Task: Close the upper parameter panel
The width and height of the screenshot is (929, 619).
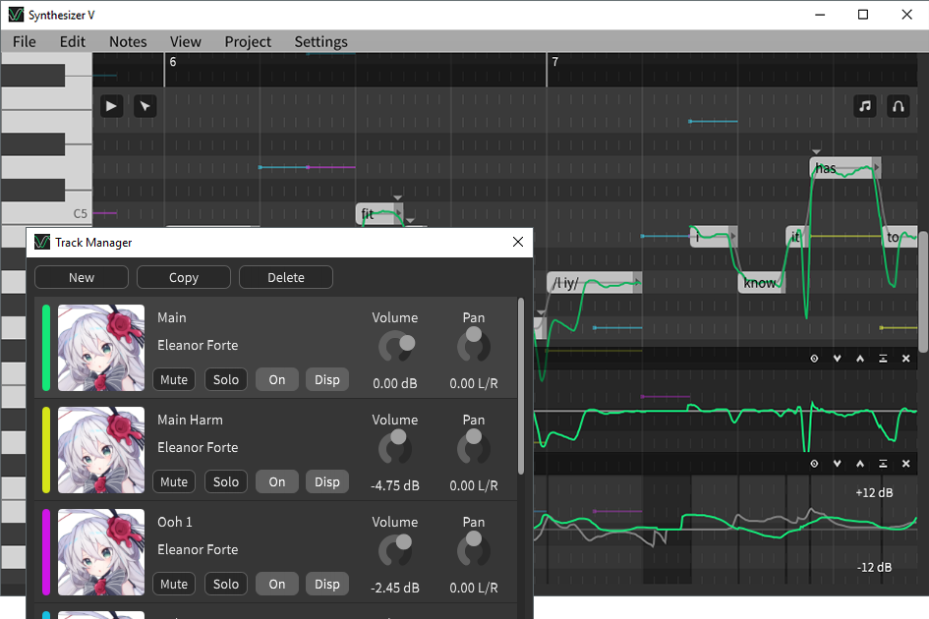Action: click(x=905, y=359)
